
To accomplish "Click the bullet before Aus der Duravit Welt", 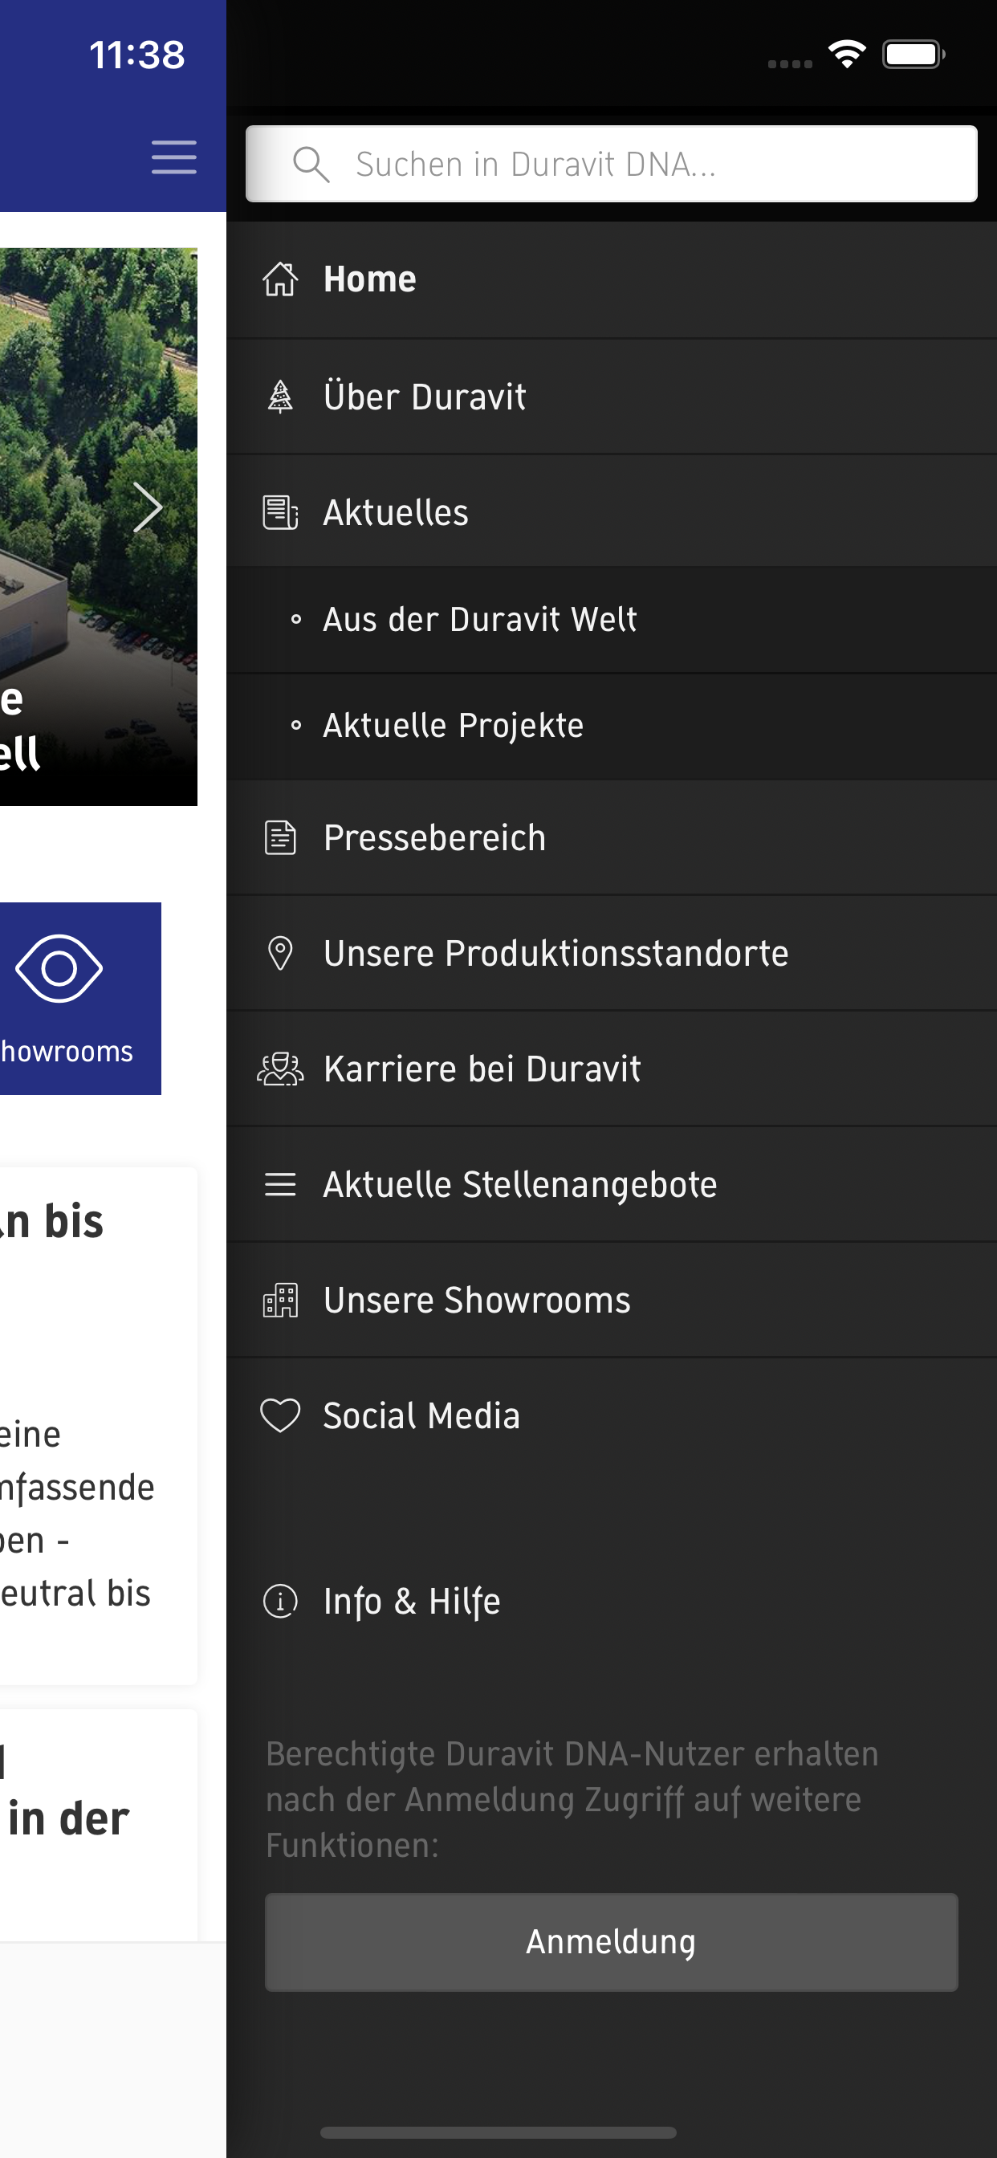I will pyautogui.click(x=295, y=620).
